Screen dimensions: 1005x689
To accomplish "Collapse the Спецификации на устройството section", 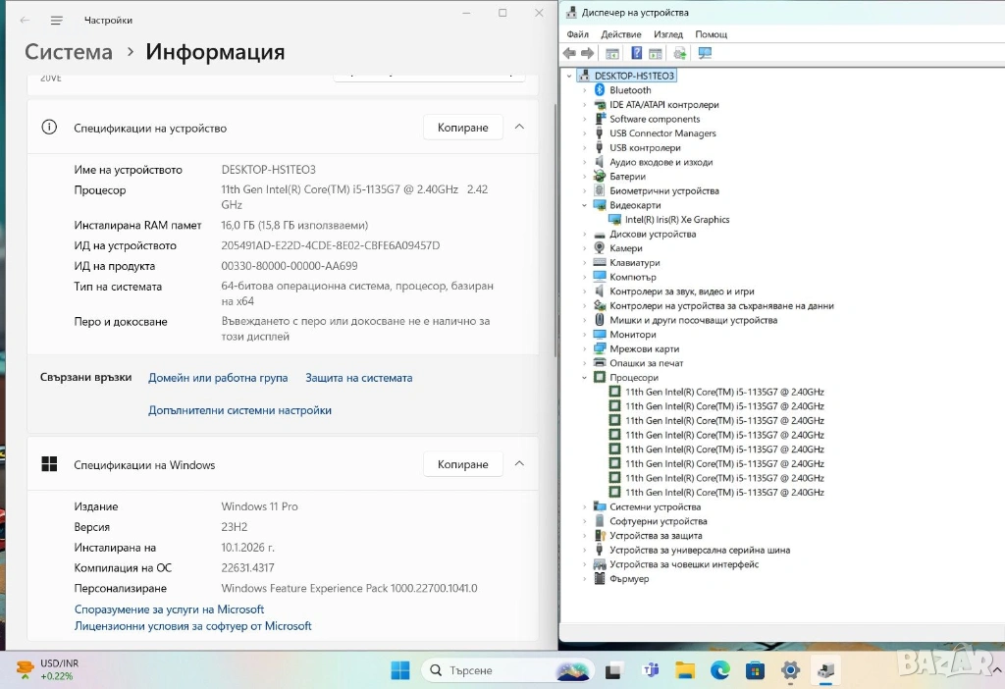I will [x=519, y=128].
